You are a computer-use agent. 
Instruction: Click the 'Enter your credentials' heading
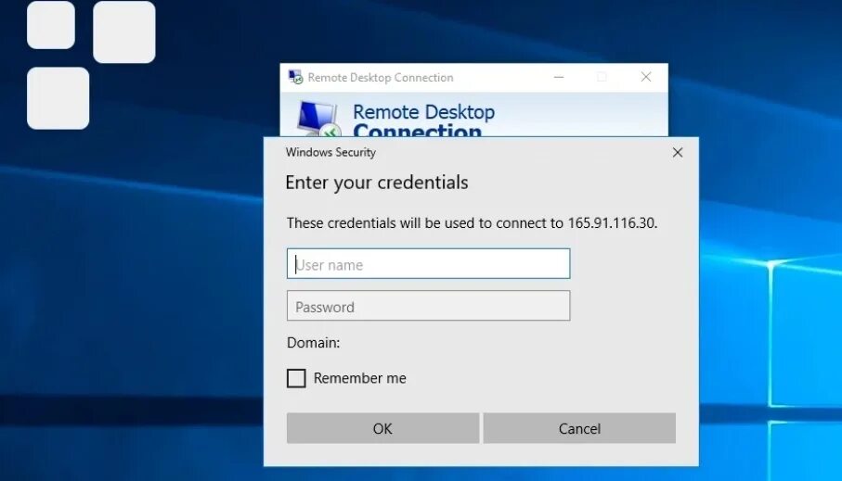click(x=376, y=183)
